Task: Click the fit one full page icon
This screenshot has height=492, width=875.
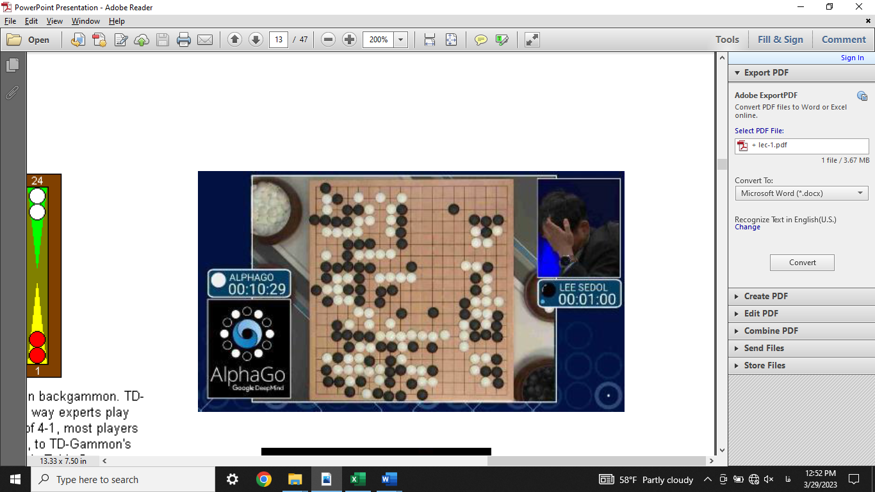Action: click(x=451, y=40)
